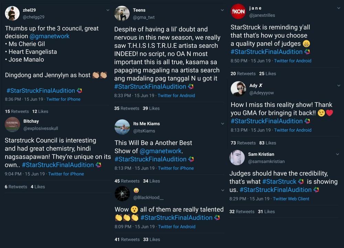
Task: Click zhel29's profile avatar
Action: (12, 13)
